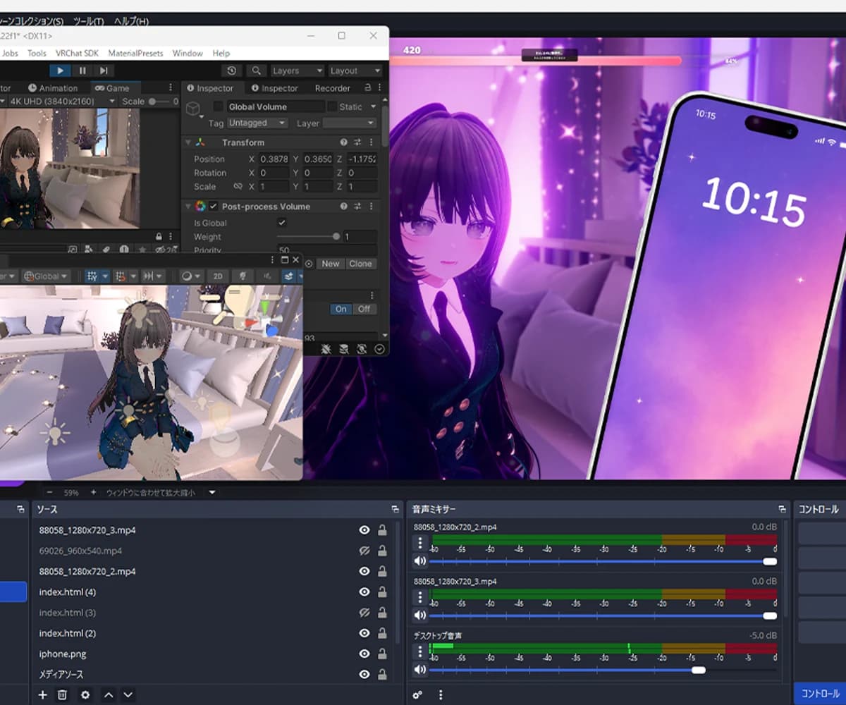Viewport: 846px width, 705px height.
Task: Open the Post-process Volume three-dot menu
Action: [371, 207]
